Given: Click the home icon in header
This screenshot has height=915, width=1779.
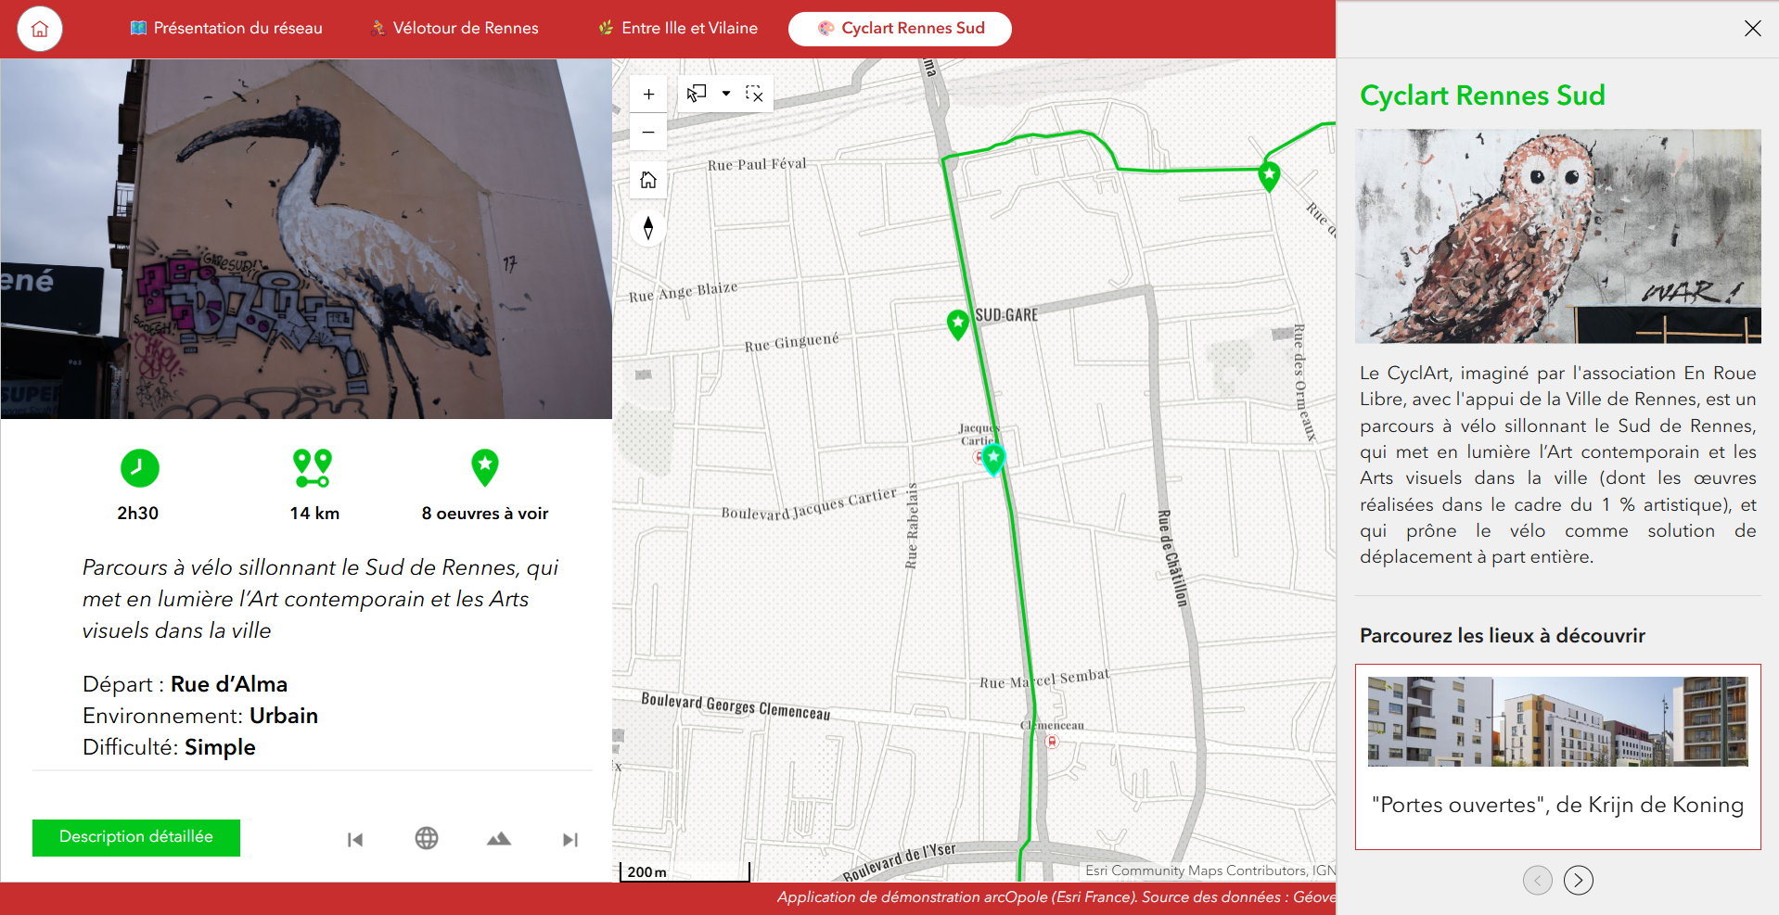Looking at the screenshot, I should click(x=40, y=29).
